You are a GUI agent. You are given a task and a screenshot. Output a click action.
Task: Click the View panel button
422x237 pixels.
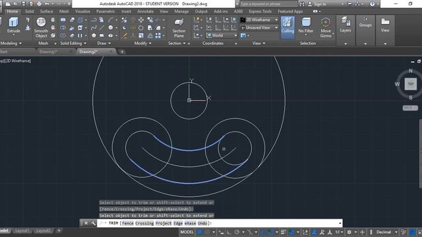pos(385,25)
